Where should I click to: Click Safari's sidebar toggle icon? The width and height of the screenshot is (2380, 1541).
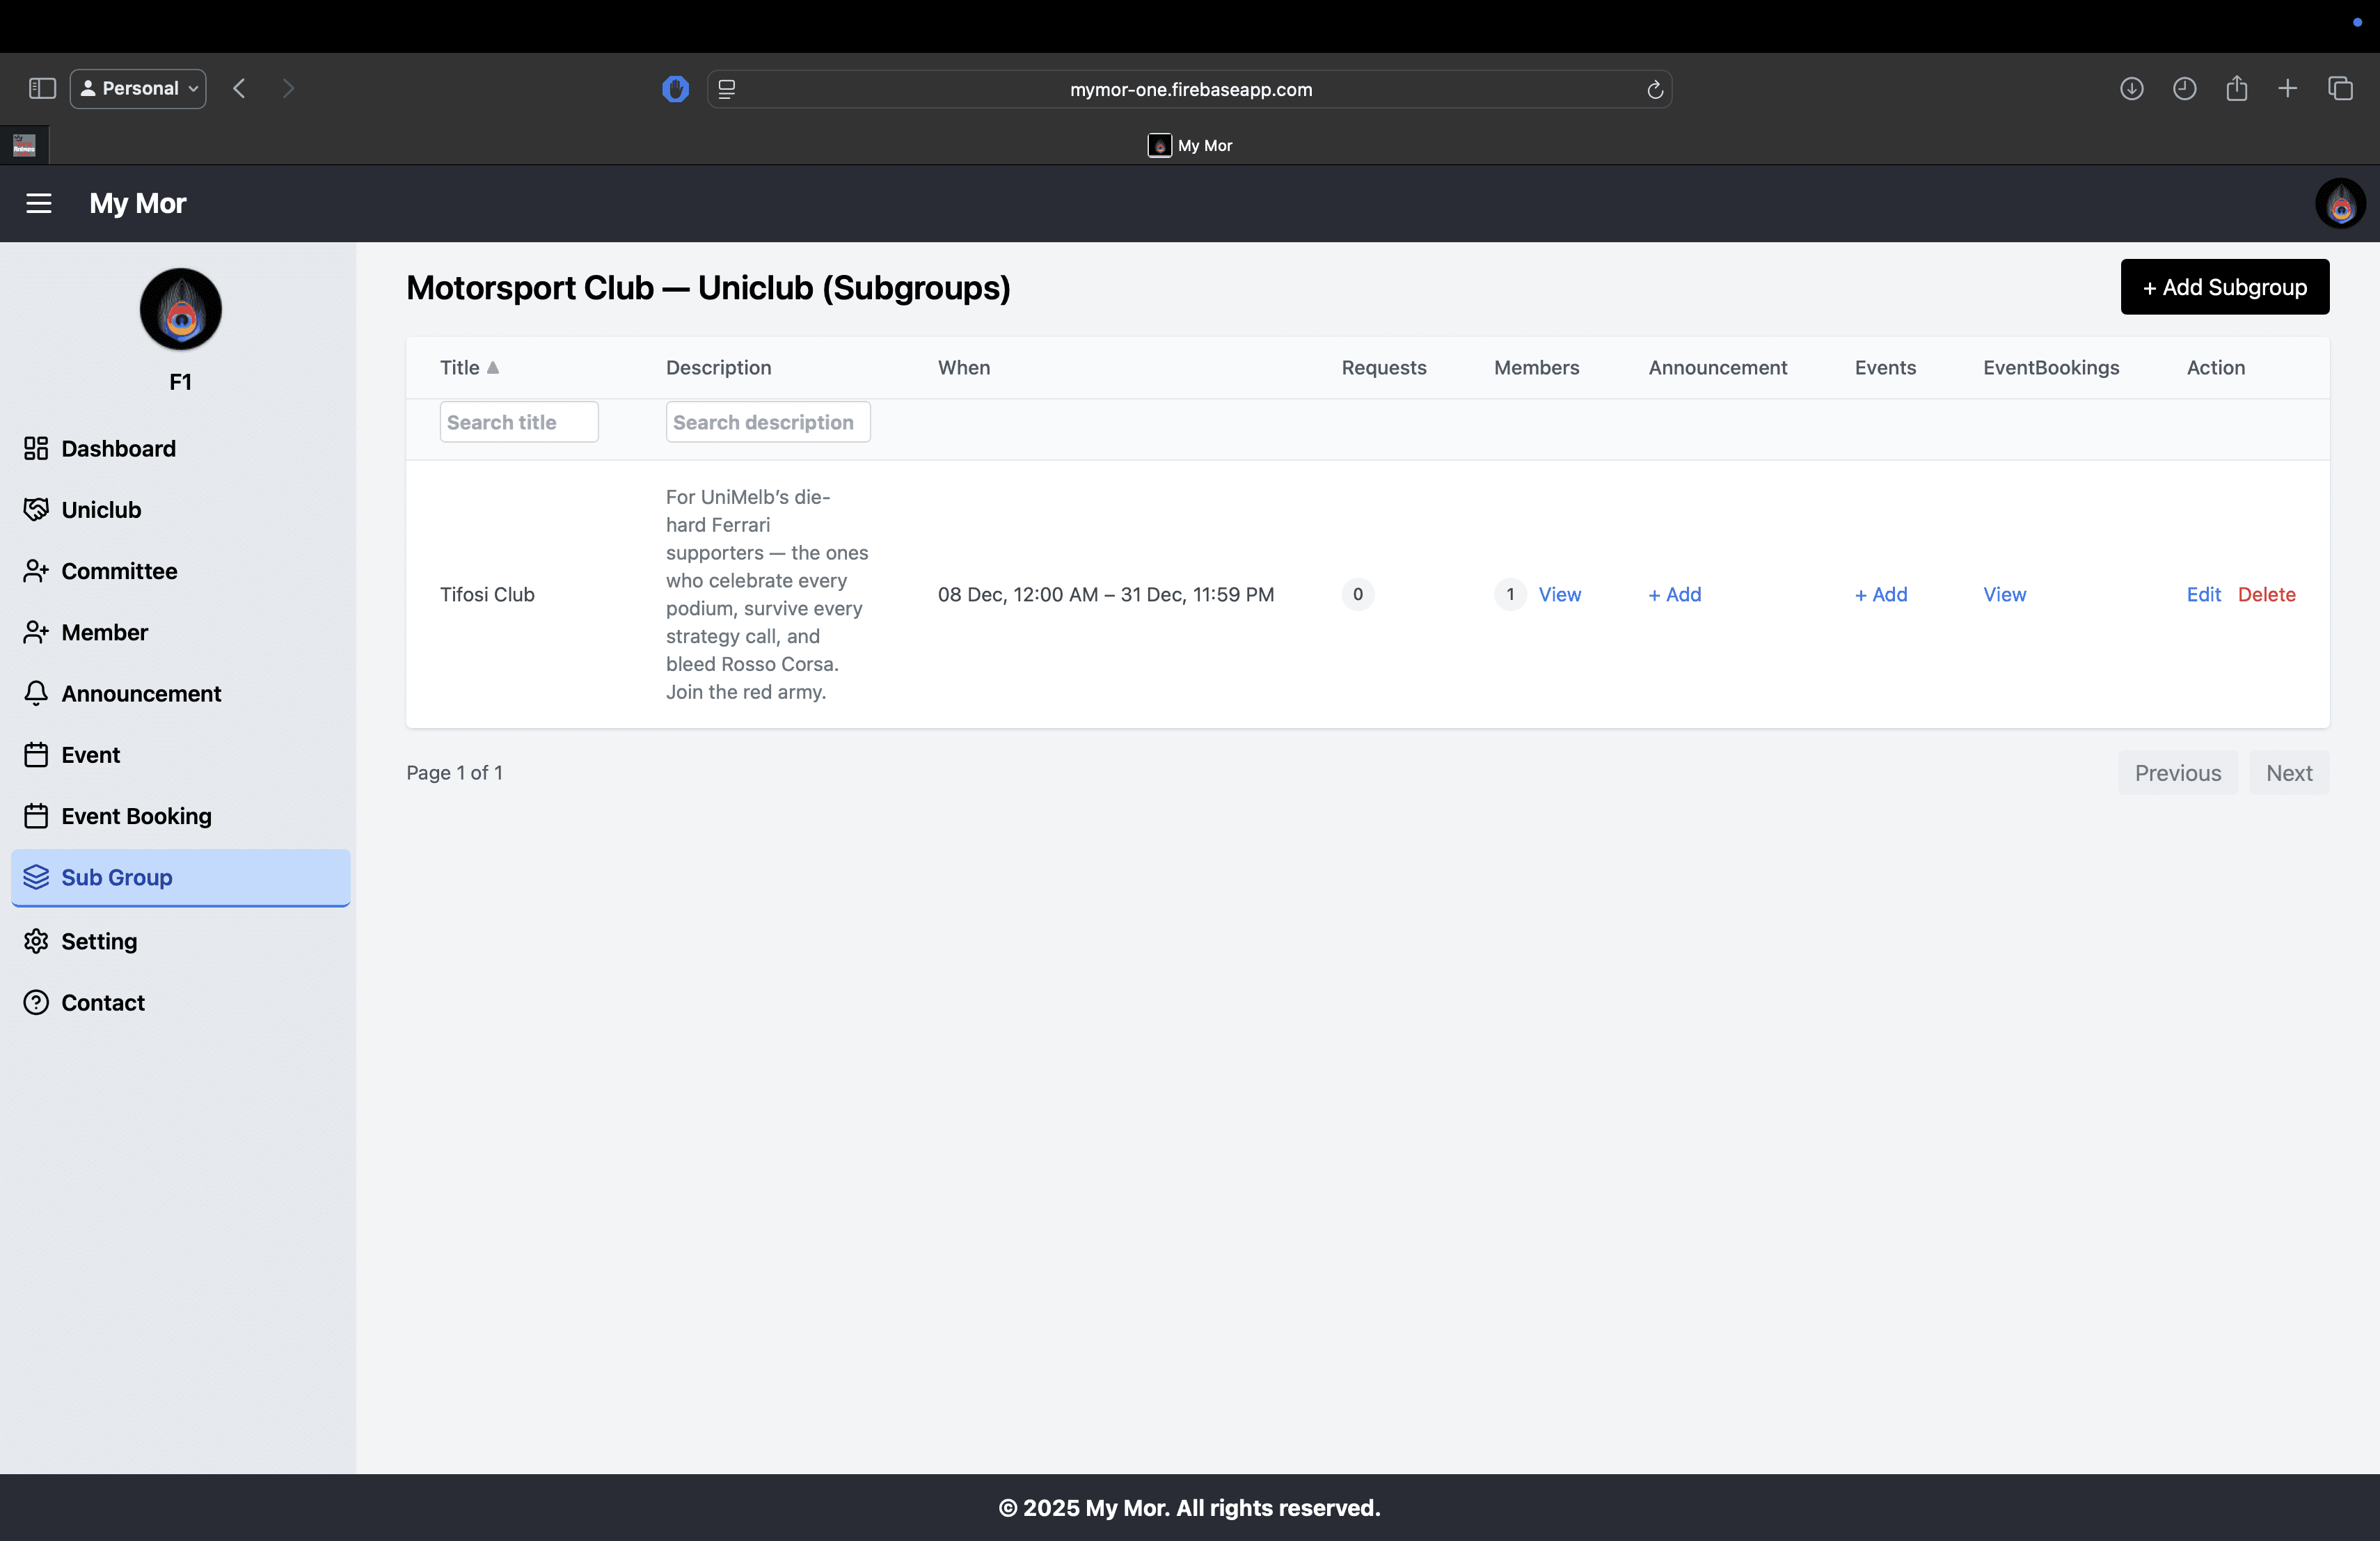[x=42, y=88]
